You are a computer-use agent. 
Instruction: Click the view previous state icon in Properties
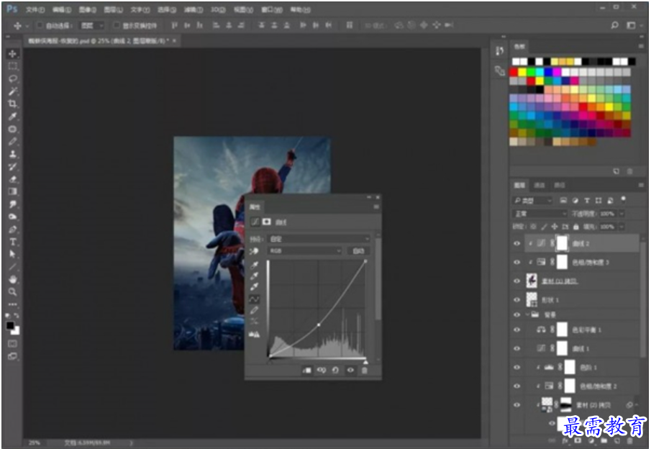click(x=322, y=370)
